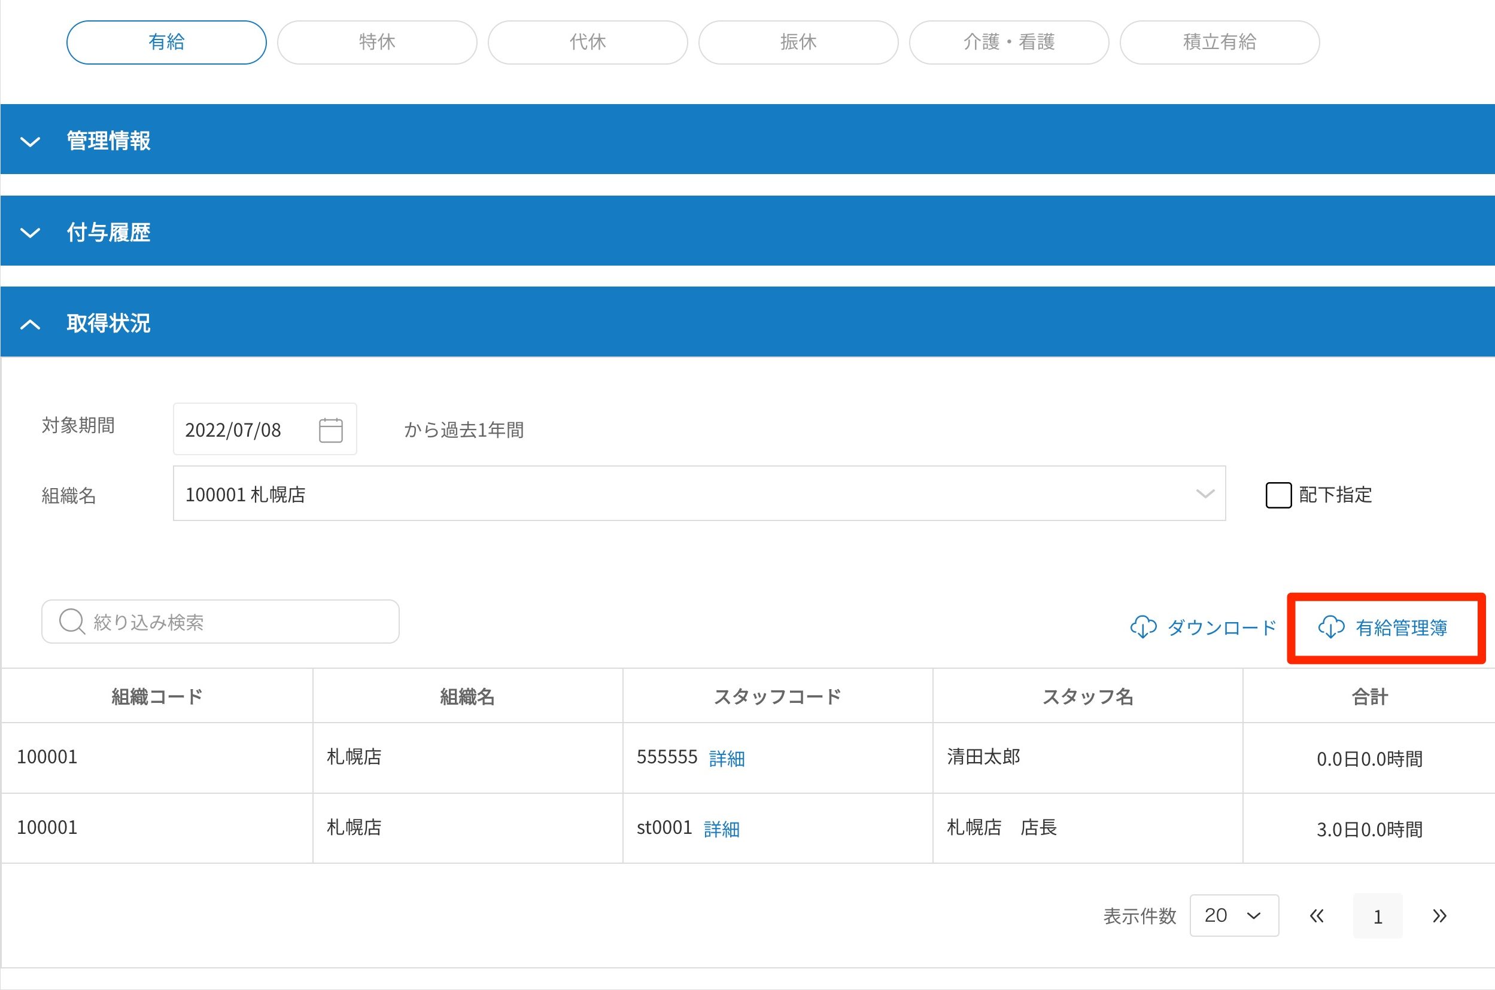Screen dimensions: 1495x990
Task: Open 詳細 link for staff 555555
Action: [x=727, y=759]
